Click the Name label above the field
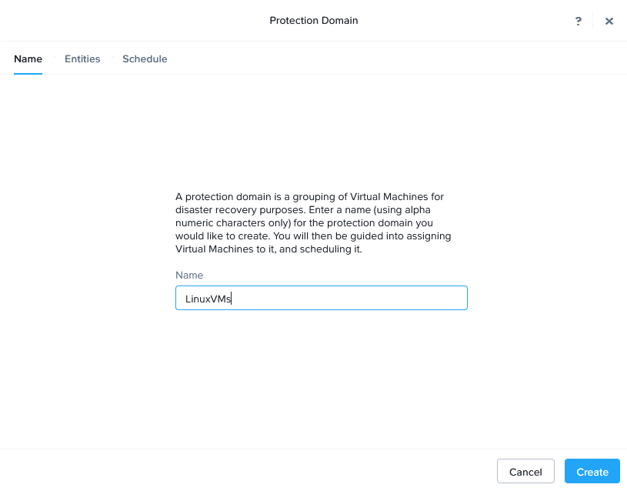627x491 pixels. pos(189,275)
